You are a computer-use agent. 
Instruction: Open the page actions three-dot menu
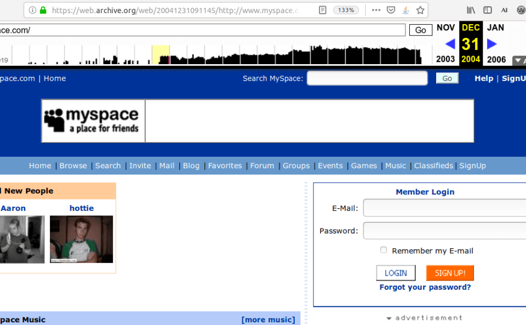tap(376, 10)
